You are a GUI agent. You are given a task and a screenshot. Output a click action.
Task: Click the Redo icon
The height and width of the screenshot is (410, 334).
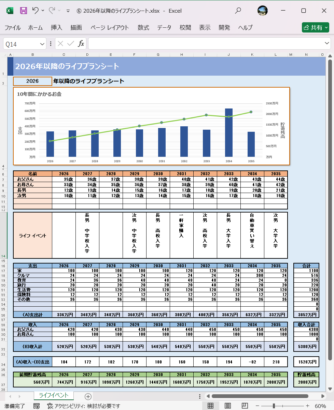(52, 10)
